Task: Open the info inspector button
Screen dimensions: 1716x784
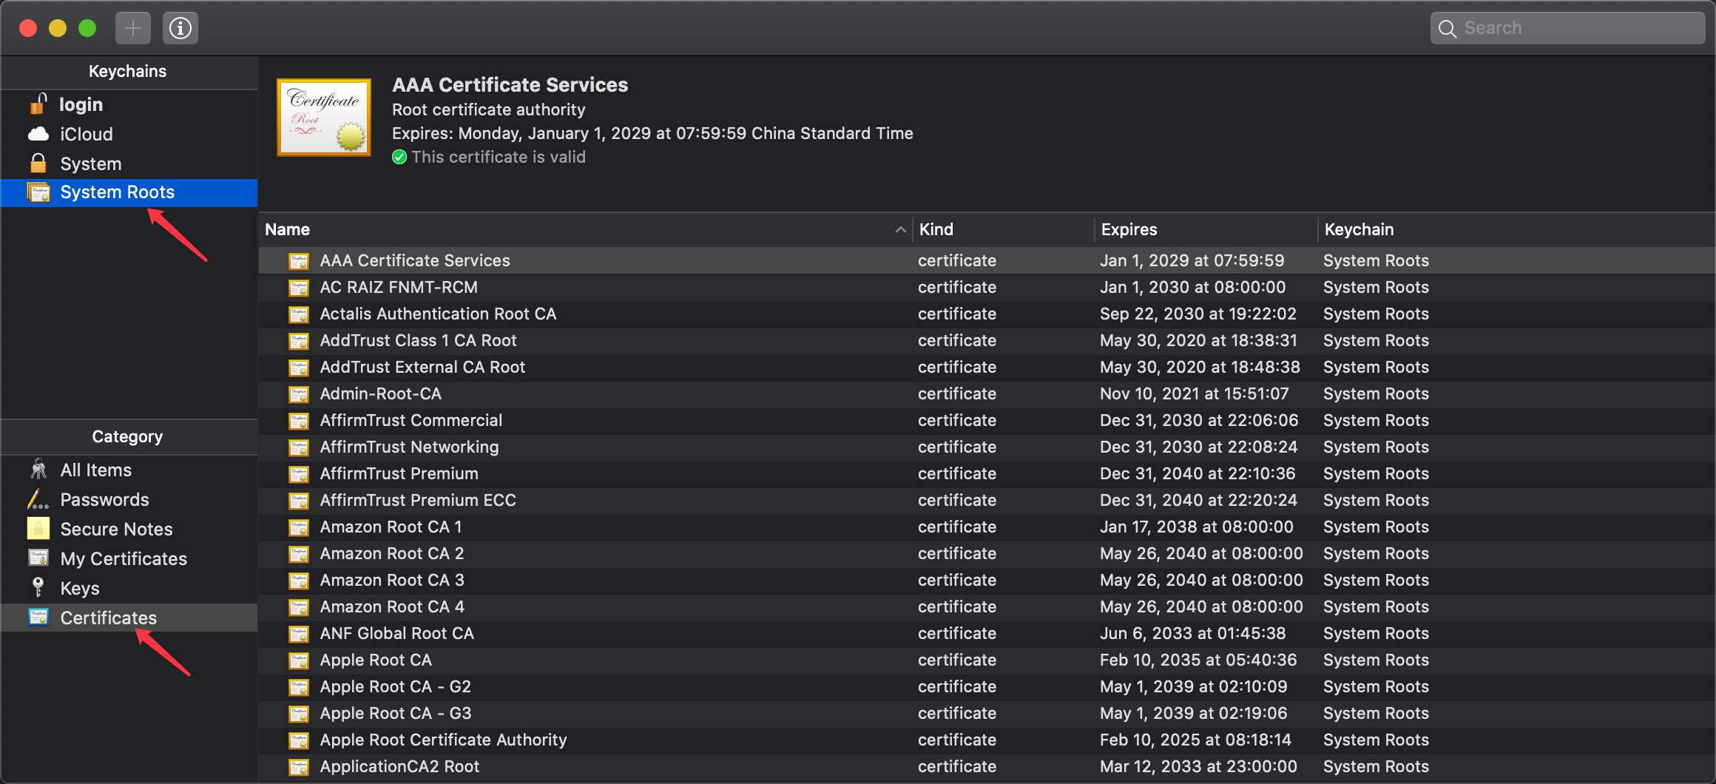Action: 180,28
